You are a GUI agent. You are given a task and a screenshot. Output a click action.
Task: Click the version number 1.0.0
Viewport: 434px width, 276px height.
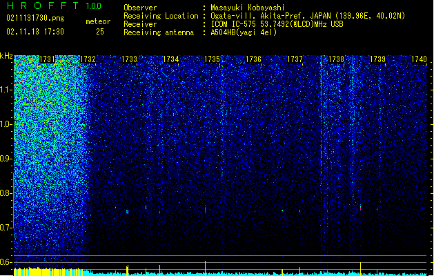point(94,6)
